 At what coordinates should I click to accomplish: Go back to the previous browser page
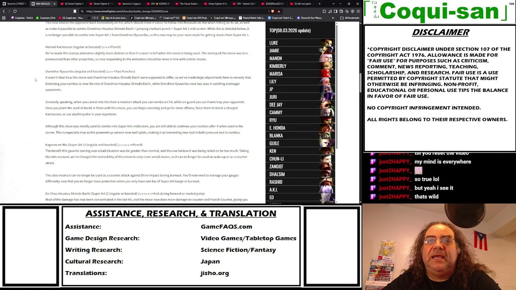(4, 11)
